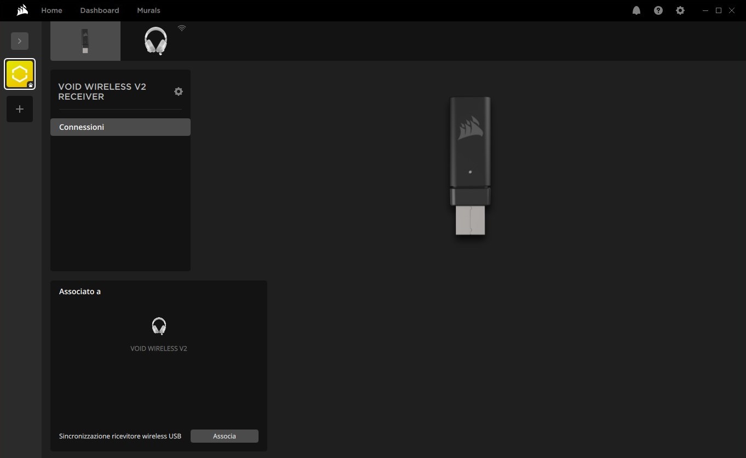Click paired headset icon under Associato a
Screen dimensions: 746x458
click(159, 326)
